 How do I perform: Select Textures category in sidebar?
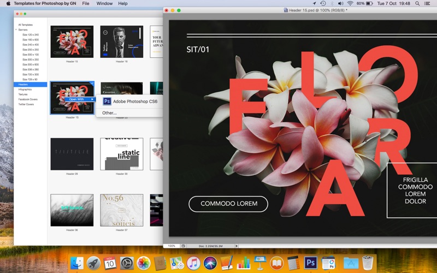tap(22, 94)
